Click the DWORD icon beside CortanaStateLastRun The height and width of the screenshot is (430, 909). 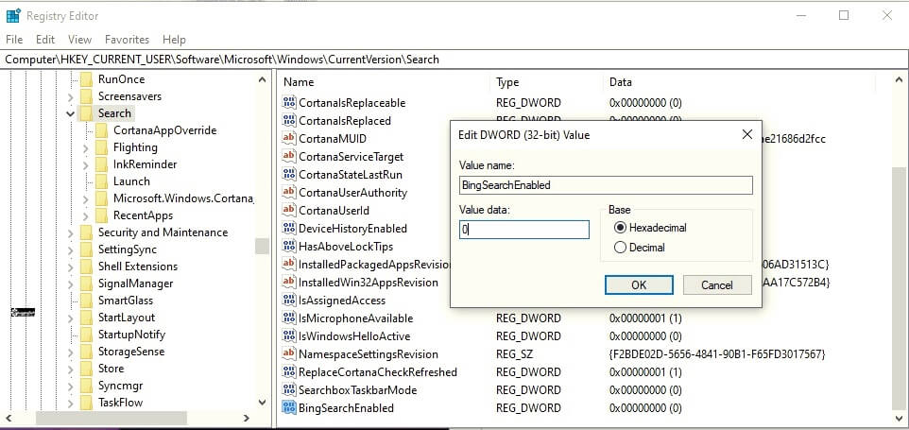pos(289,175)
